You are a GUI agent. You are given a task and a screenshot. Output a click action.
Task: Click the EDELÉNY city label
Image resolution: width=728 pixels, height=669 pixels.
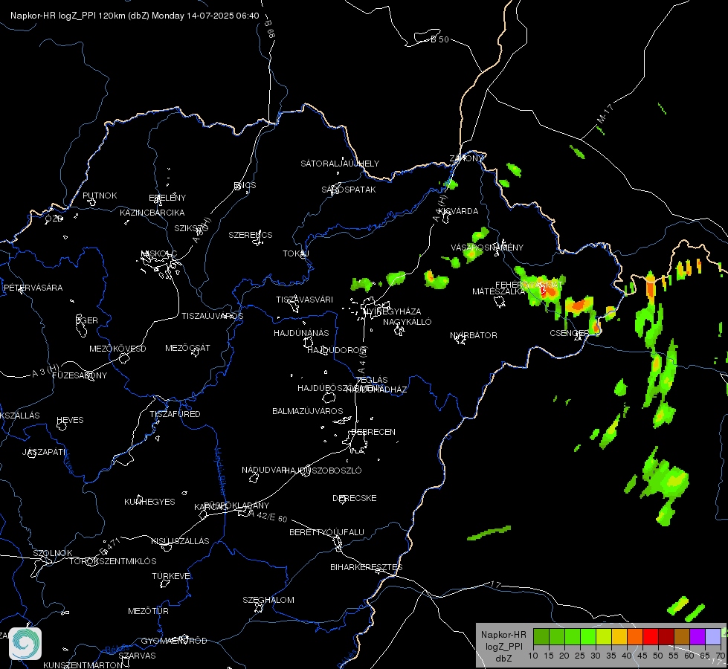[x=167, y=198]
